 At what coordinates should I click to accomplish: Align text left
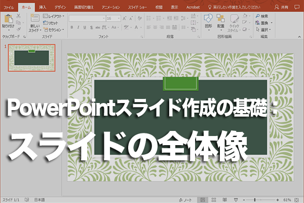148,27
